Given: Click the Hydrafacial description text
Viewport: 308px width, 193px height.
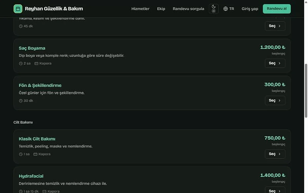Looking at the screenshot, I should (x=63, y=184).
